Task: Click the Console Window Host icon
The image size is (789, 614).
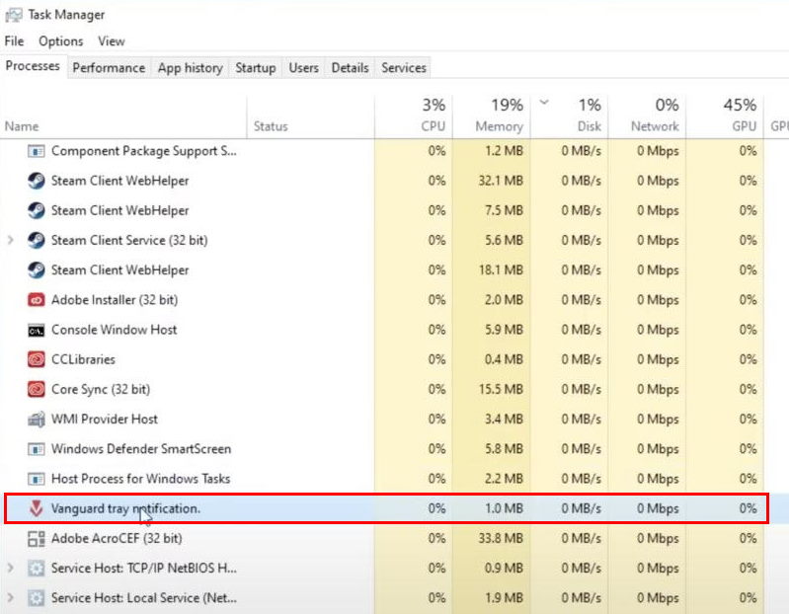Action: pyautogui.click(x=37, y=331)
